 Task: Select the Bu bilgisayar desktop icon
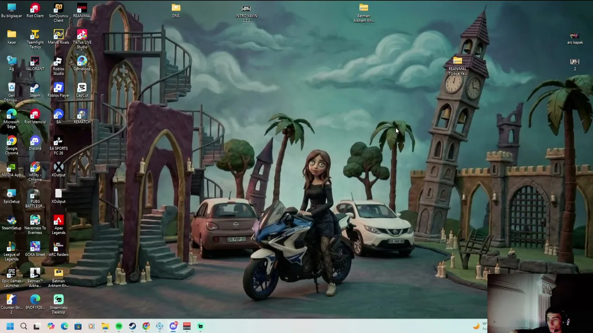(12, 11)
